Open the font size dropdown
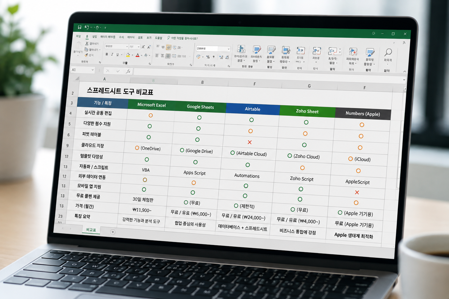This screenshot has width=449, height=299. pyautogui.click(x=139, y=47)
